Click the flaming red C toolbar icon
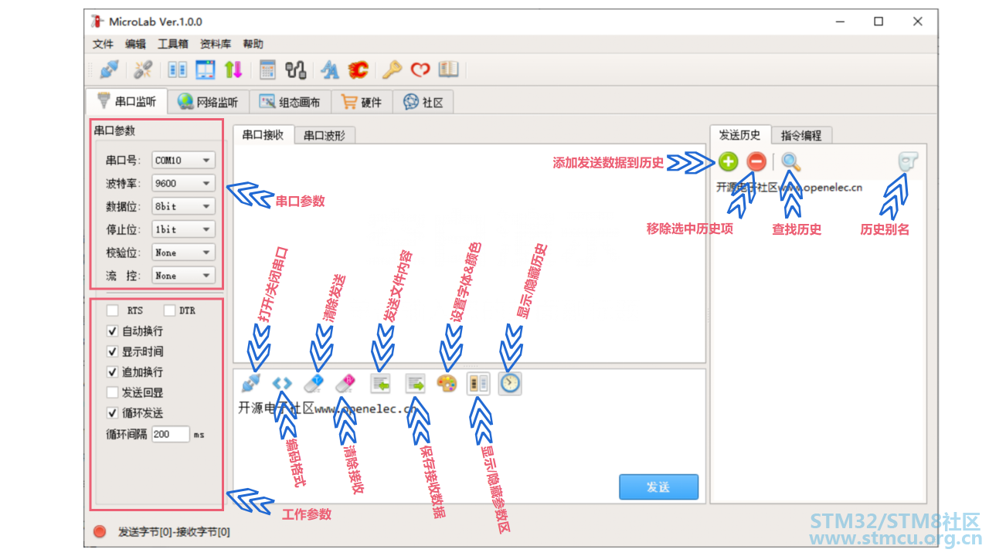The width and height of the screenshot is (989, 556). click(x=357, y=69)
